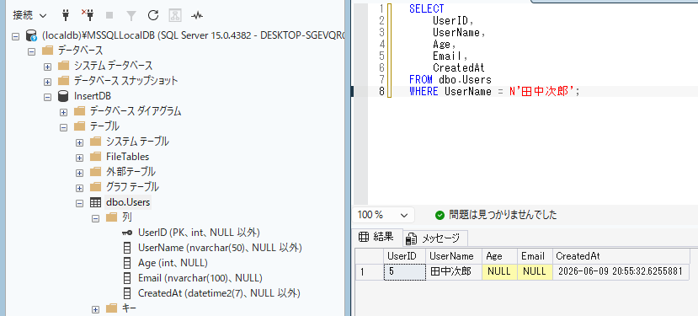Expand the キー keys folder

pyautogui.click(x=96, y=309)
